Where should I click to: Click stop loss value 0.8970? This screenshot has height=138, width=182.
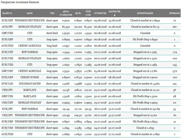click(88, 20)
